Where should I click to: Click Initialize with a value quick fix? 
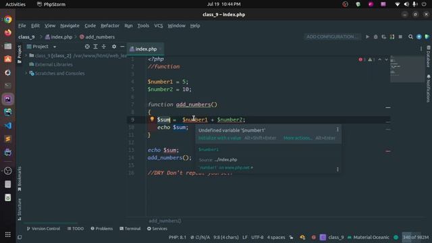(219, 138)
